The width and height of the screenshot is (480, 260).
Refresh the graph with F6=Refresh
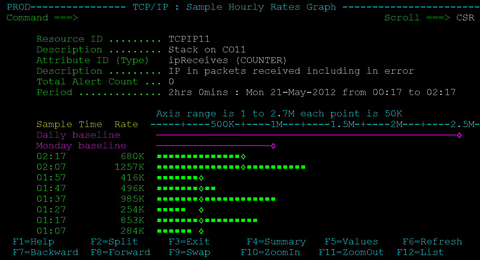point(432,241)
